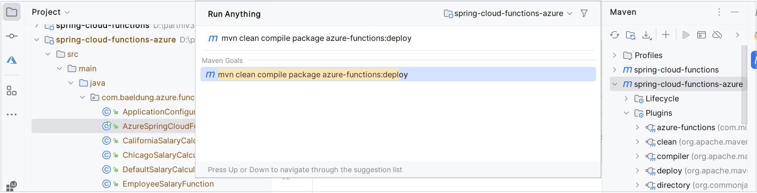Open the Commit tool window
Image resolution: width=757 pixels, height=193 pixels.
12,36
